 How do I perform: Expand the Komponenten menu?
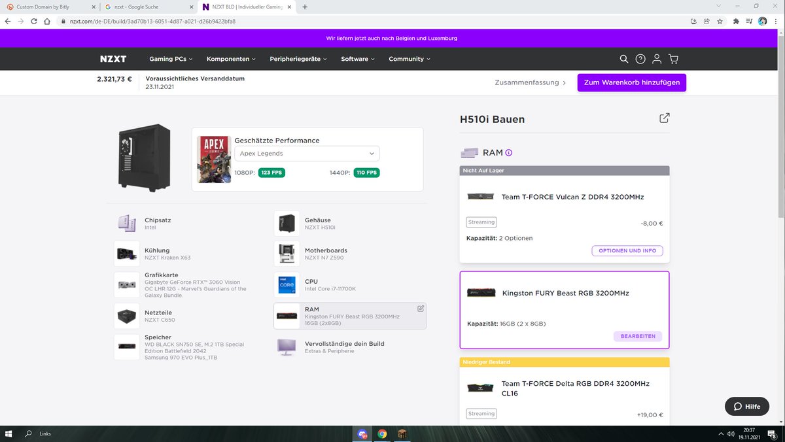point(231,59)
